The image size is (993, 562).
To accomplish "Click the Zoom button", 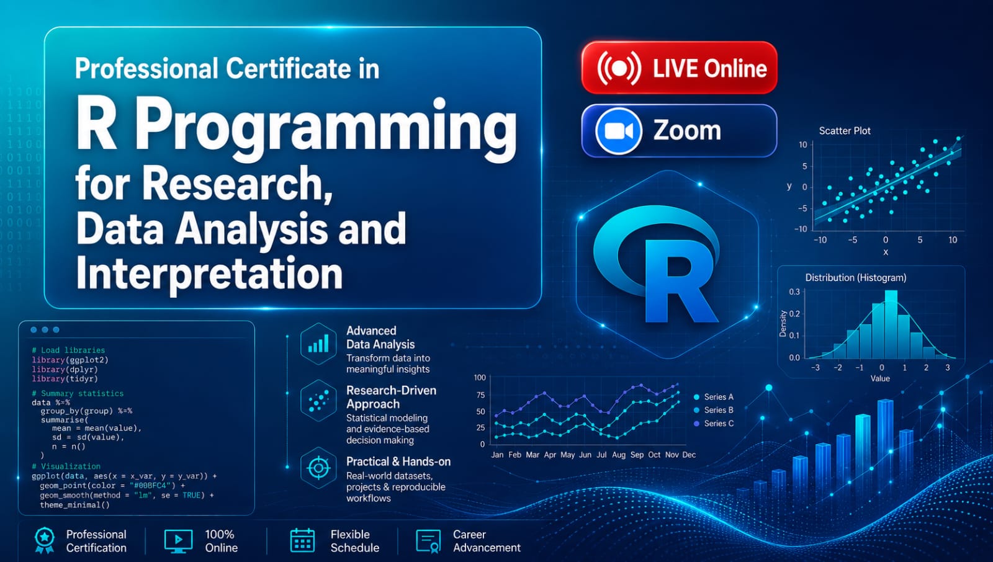I will (679, 130).
